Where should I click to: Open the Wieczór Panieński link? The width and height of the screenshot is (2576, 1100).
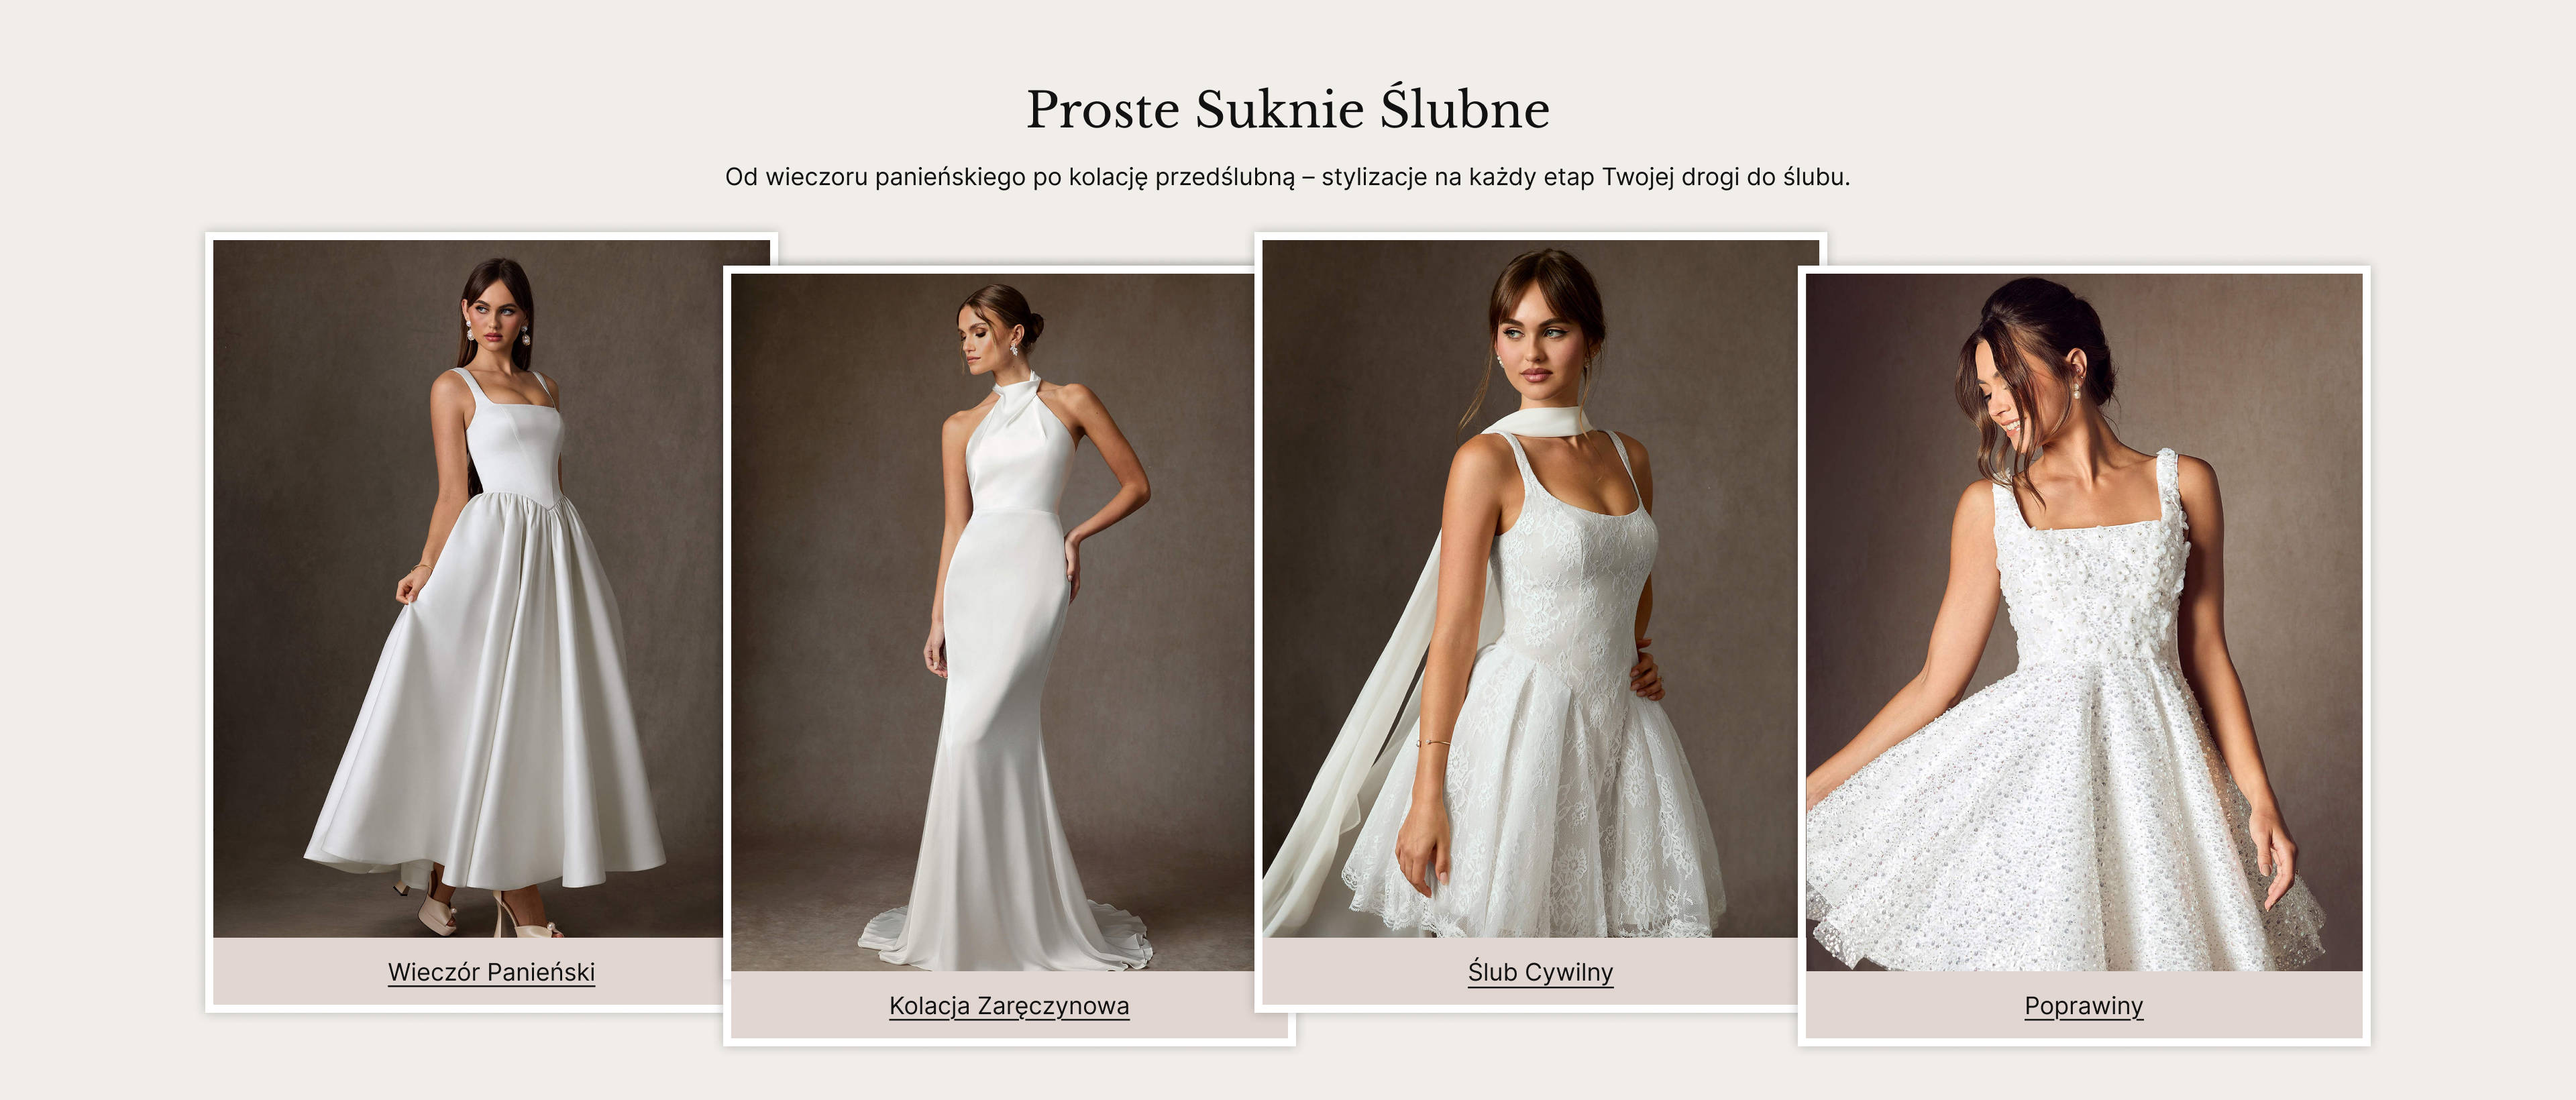click(x=491, y=972)
